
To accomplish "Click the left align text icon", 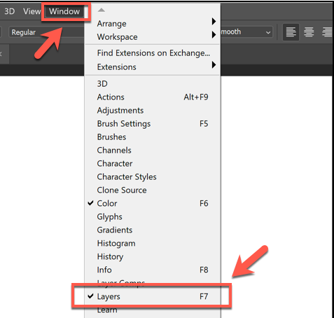I will click(291, 32).
